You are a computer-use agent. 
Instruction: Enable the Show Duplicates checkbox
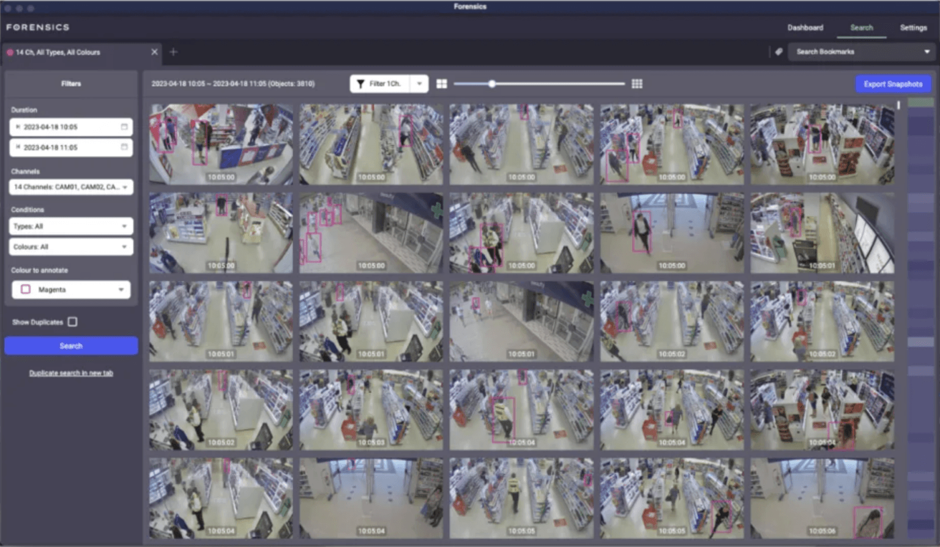tap(72, 321)
